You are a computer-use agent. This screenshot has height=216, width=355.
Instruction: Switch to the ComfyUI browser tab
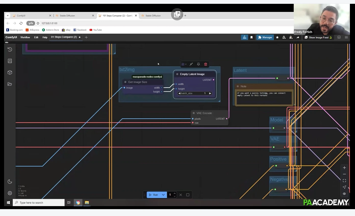32,16
